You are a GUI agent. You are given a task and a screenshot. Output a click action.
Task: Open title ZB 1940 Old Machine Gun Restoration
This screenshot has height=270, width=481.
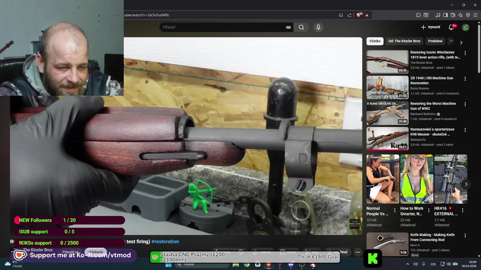(x=432, y=80)
